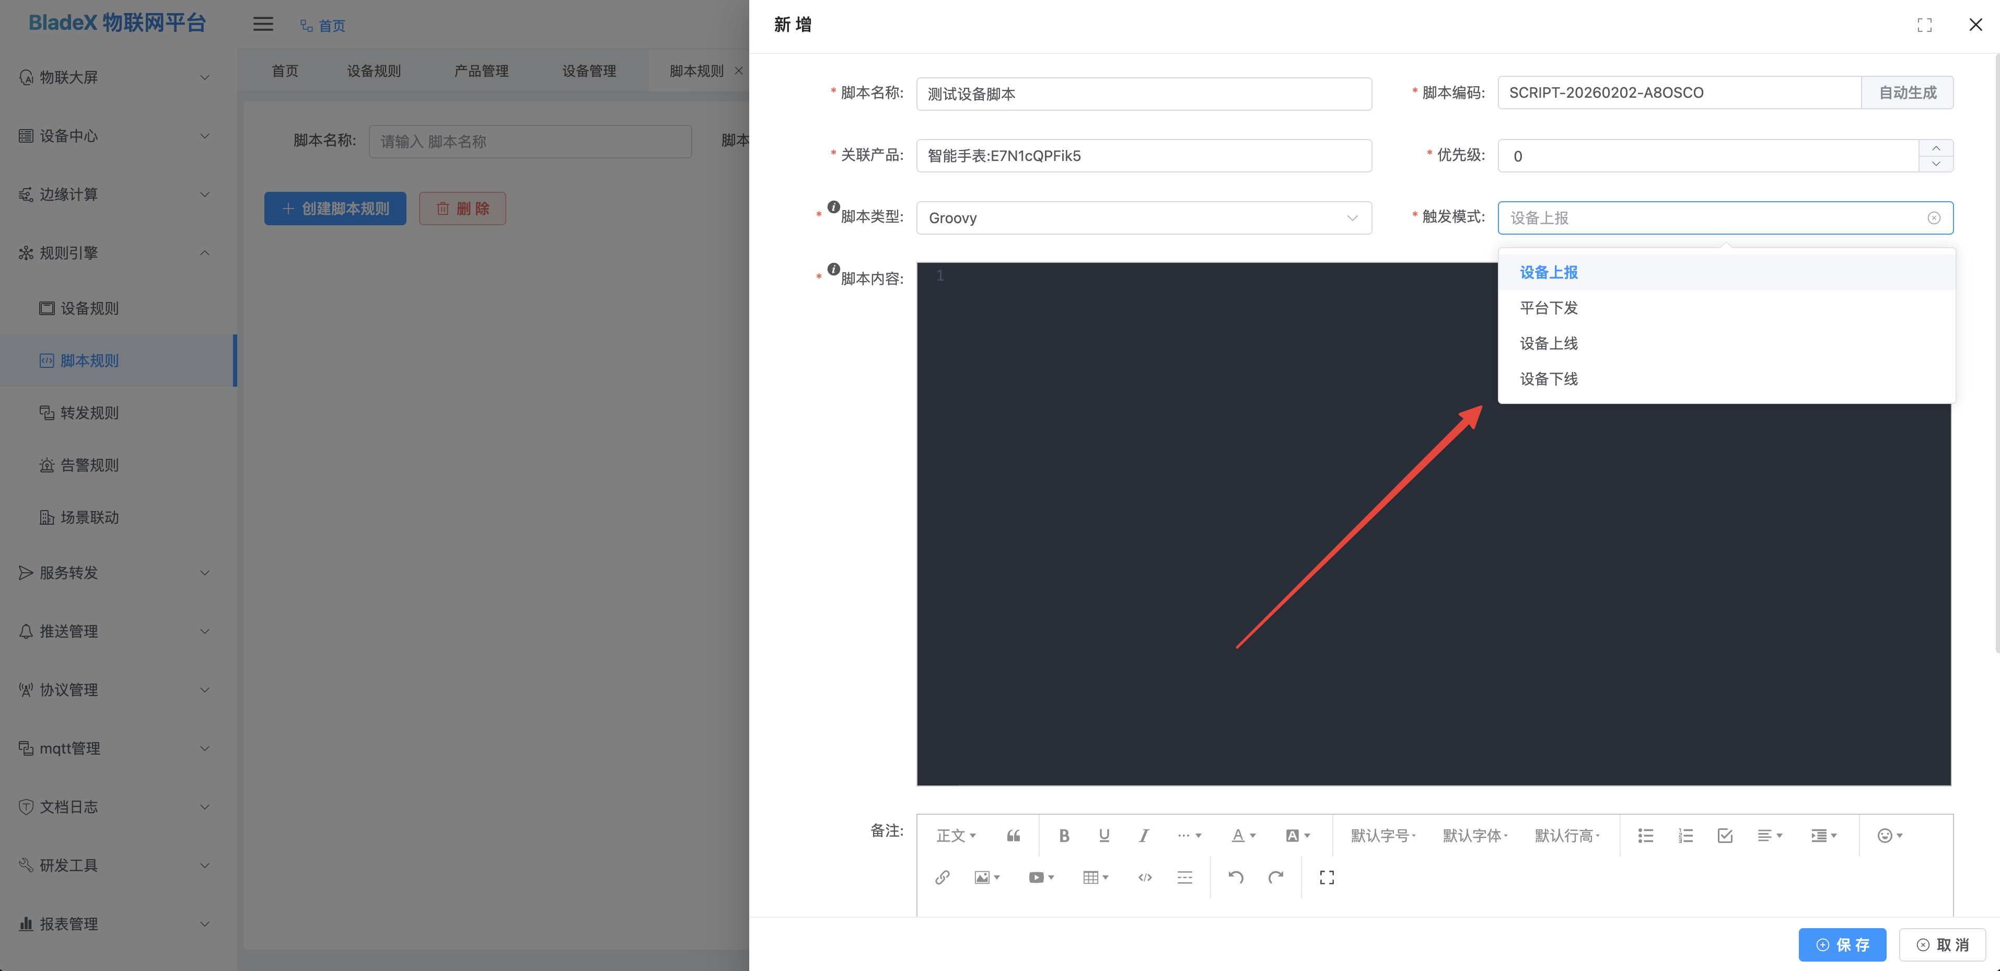Screen dimensions: 2000x971
Task: Increase the 优先级 value with the up stepper
Action: coord(1936,148)
